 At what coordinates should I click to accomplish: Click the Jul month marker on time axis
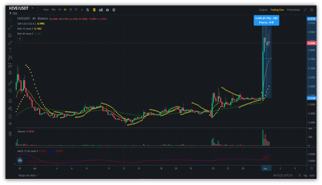(35, 168)
